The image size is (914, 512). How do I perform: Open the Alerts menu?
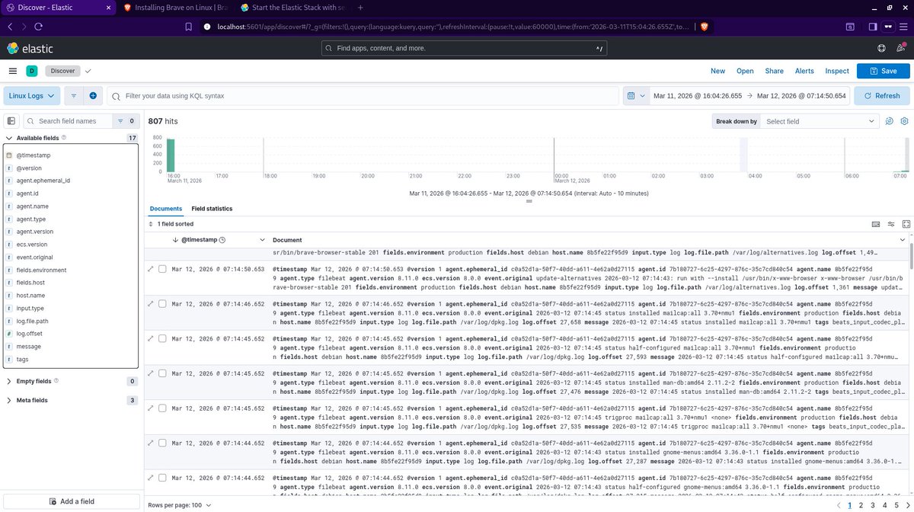tap(804, 71)
